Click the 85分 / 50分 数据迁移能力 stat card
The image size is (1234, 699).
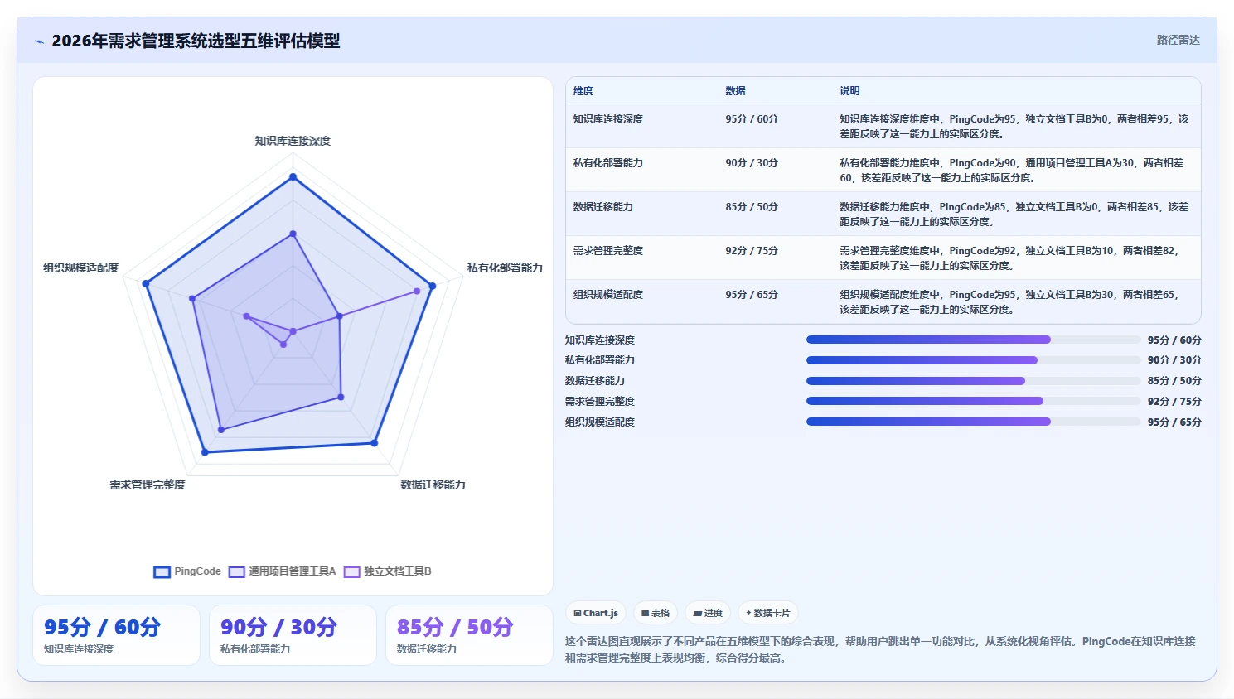(x=469, y=635)
